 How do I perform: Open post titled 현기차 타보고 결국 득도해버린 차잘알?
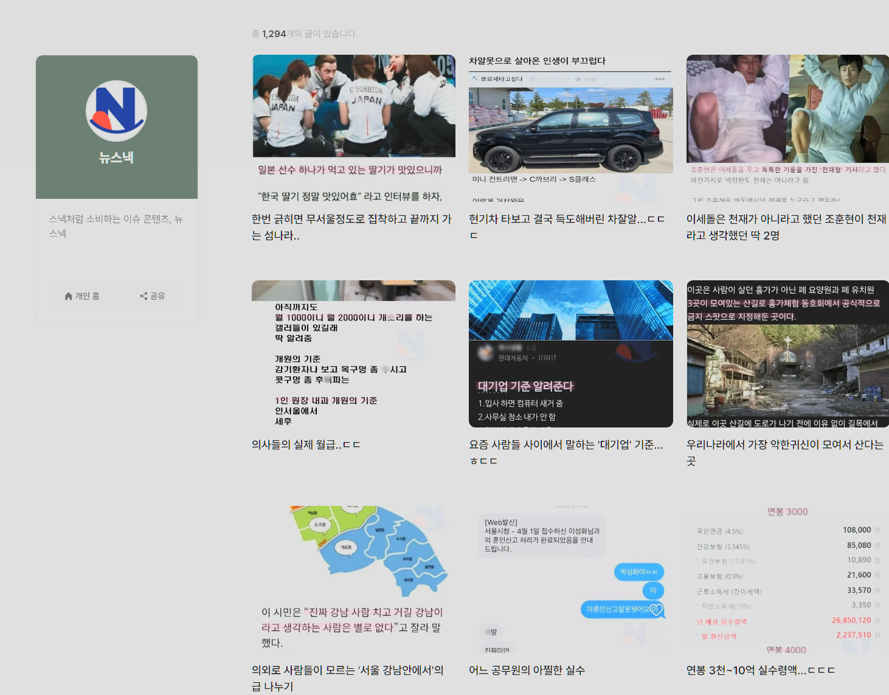coord(567,227)
